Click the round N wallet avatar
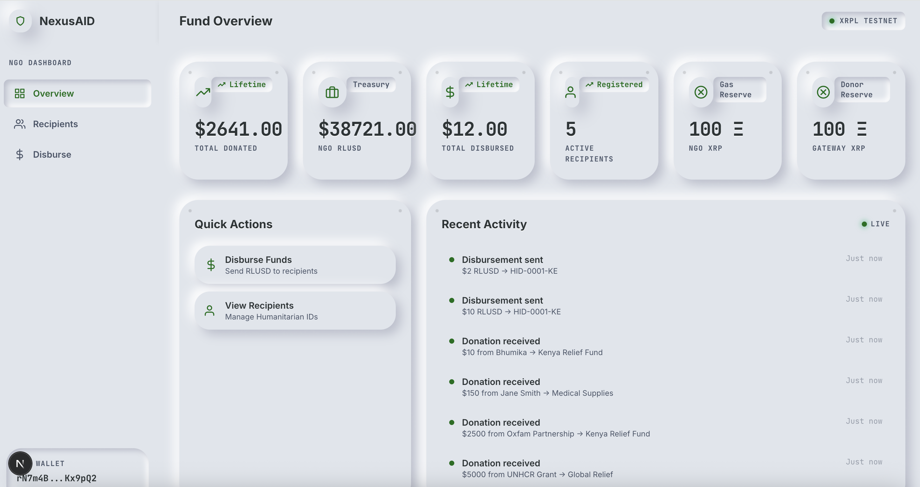Screen dimensions: 920x487 pyautogui.click(x=20, y=463)
